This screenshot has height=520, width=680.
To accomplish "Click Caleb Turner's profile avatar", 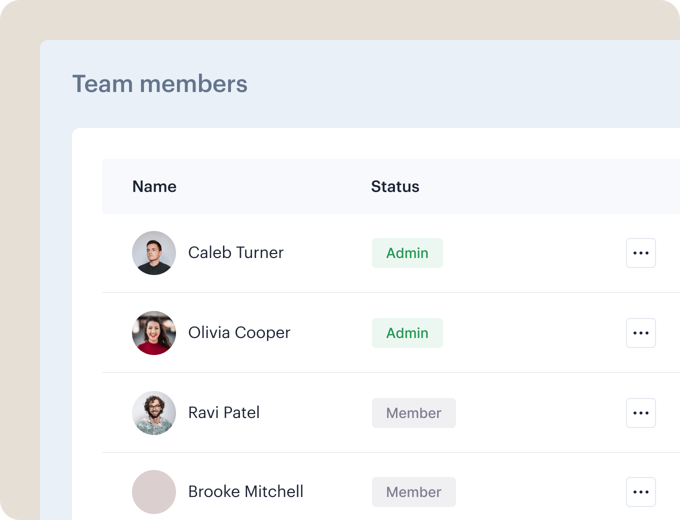I will 154,253.
